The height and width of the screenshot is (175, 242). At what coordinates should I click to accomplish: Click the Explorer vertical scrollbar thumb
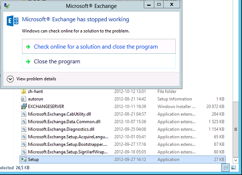(x=236, y=129)
